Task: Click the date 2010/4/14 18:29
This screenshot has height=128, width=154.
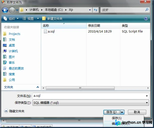Action: click(100, 31)
